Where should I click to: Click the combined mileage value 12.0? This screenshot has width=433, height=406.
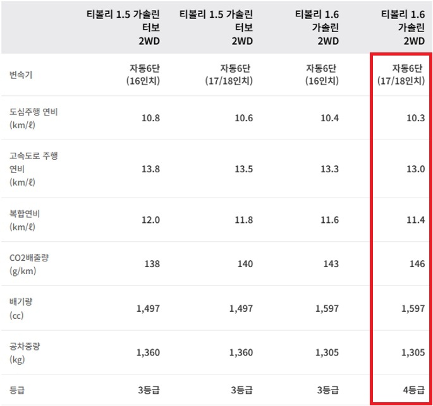pos(151,220)
